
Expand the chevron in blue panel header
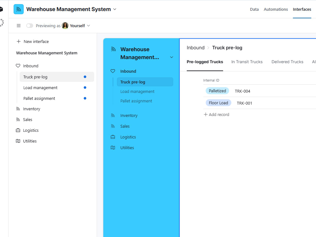point(172,57)
